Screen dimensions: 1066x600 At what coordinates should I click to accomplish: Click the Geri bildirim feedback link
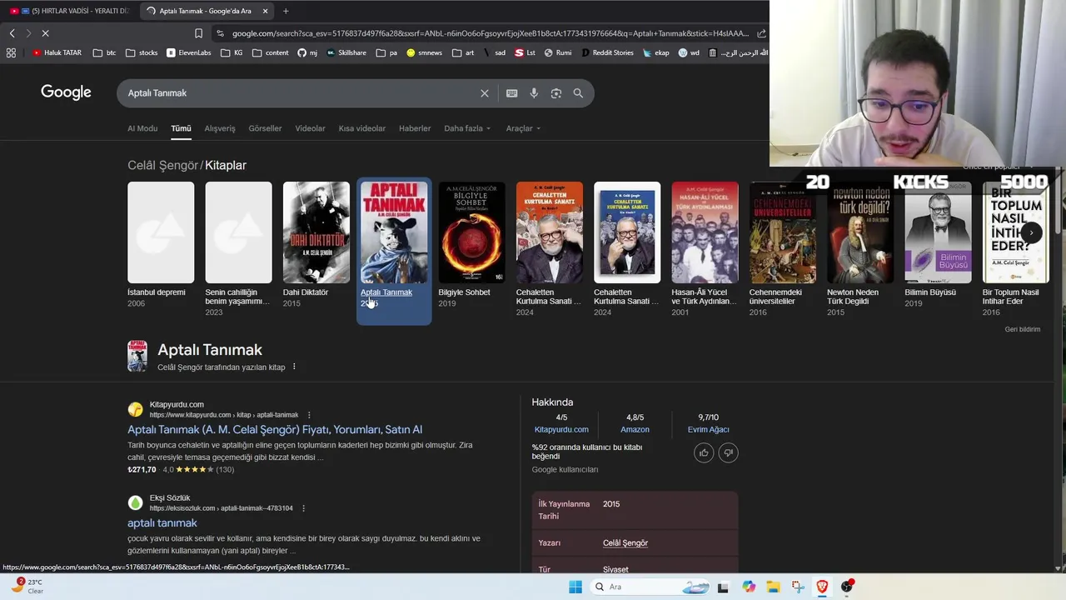tap(1023, 329)
